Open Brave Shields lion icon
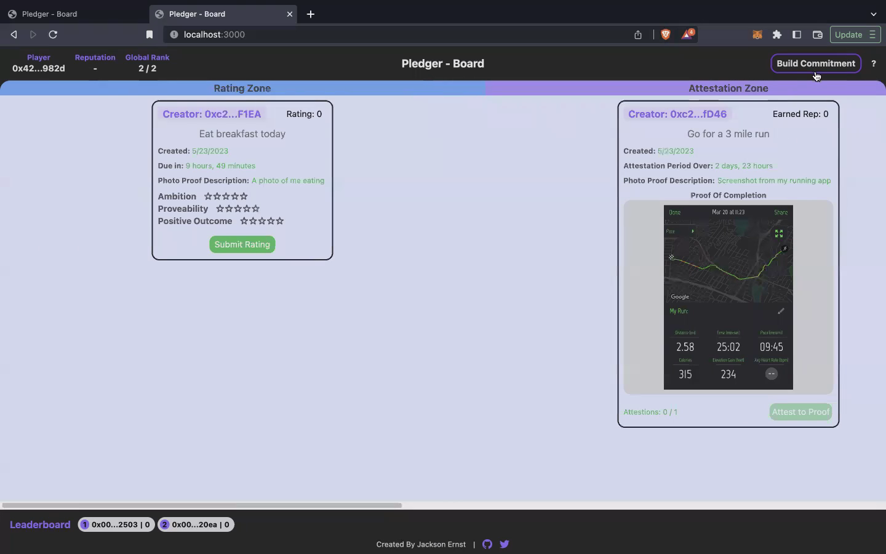The image size is (886, 554). [x=665, y=34]
